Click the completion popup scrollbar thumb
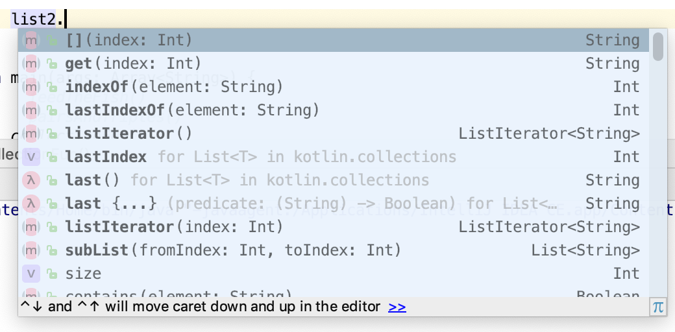 (x=658, y=47)
